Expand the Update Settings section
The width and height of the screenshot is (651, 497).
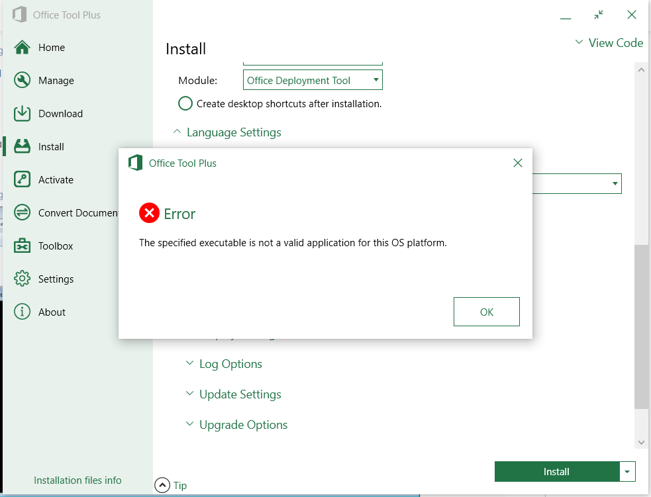point(234,394)
